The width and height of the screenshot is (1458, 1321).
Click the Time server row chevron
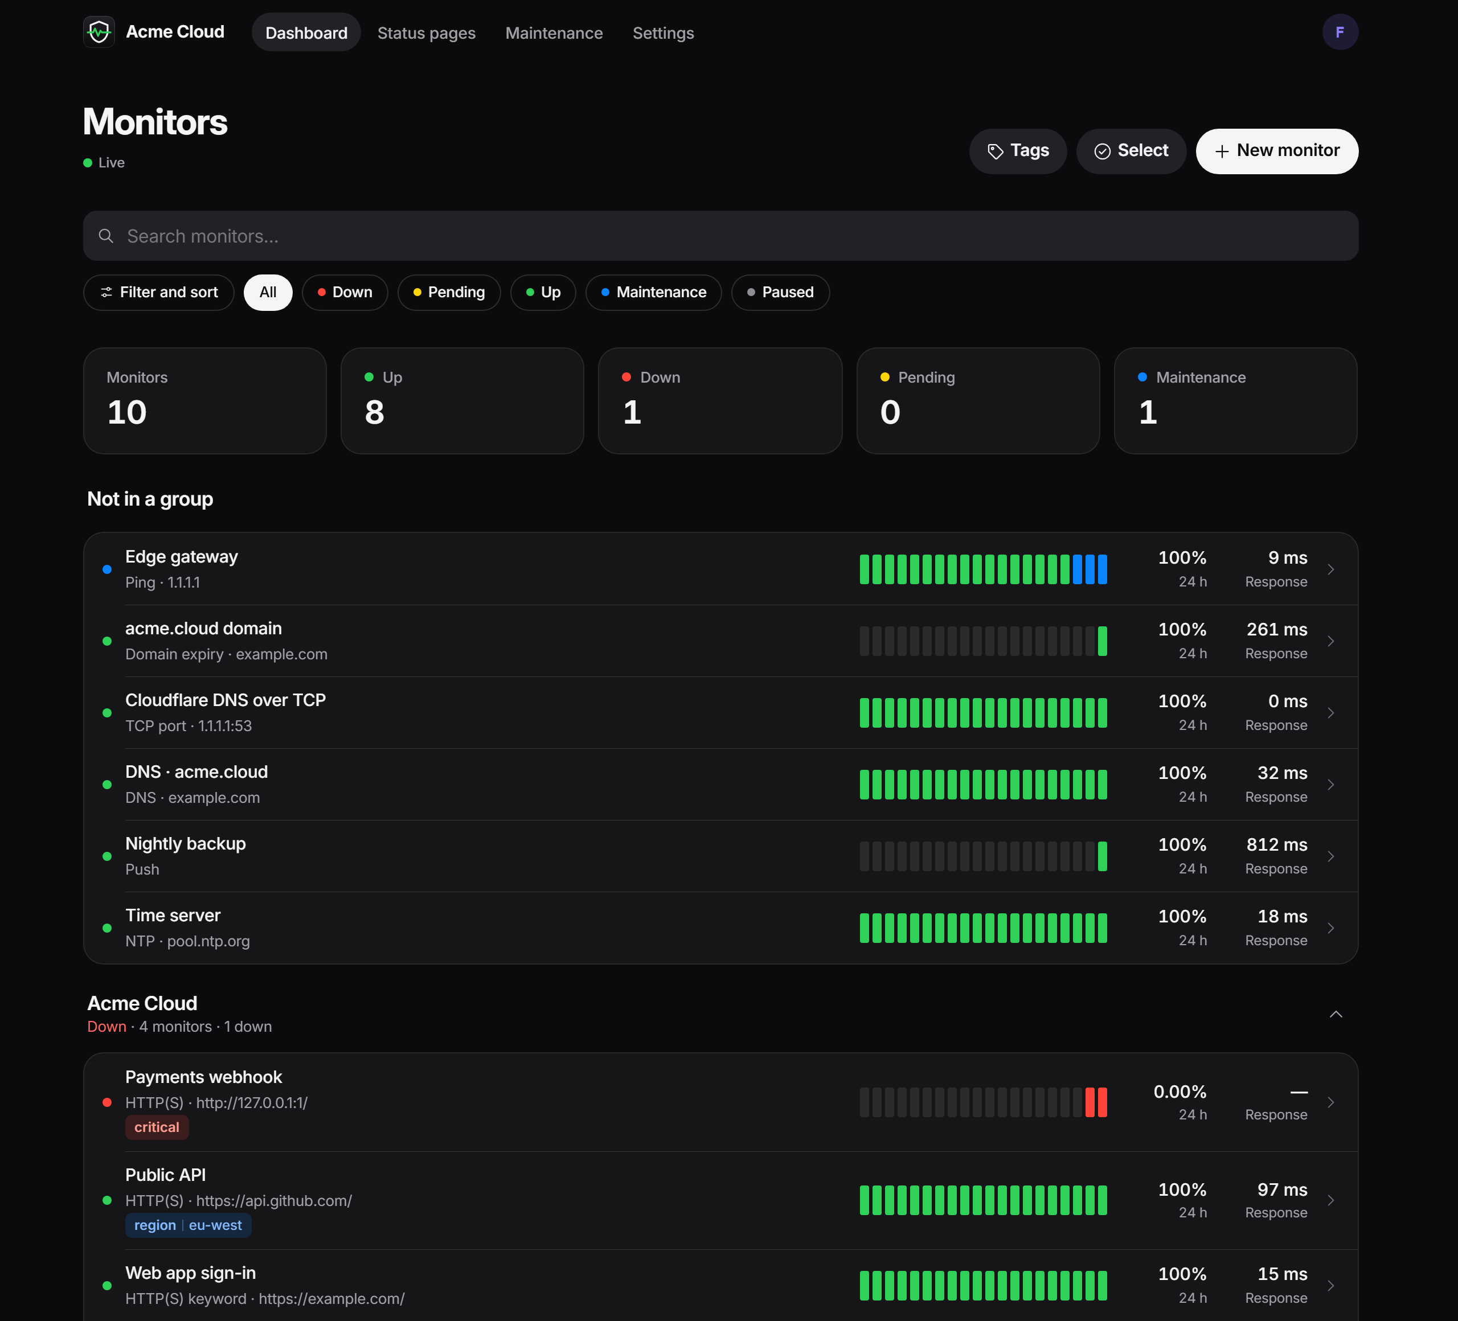tap(1330, 928)
